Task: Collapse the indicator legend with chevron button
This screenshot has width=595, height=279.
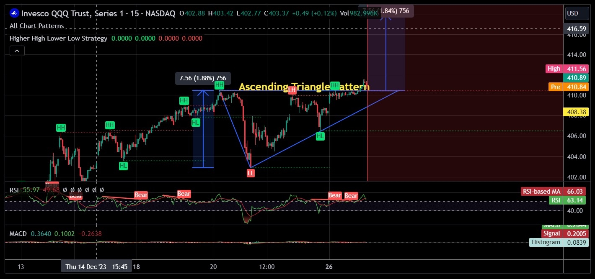Action: coord(17,51)
